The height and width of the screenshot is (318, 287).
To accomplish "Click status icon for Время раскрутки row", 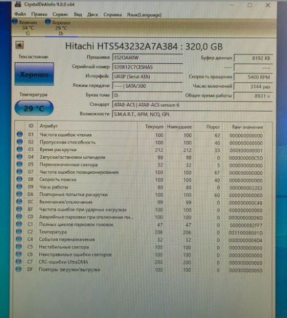I will 20,149.
